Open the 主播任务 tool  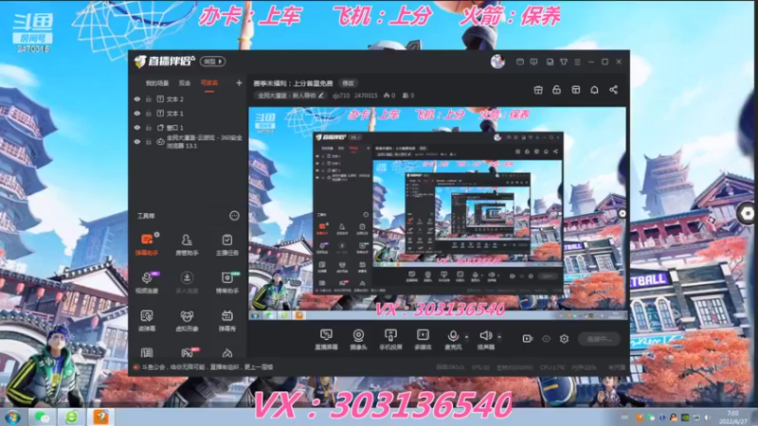pos(226,244)
